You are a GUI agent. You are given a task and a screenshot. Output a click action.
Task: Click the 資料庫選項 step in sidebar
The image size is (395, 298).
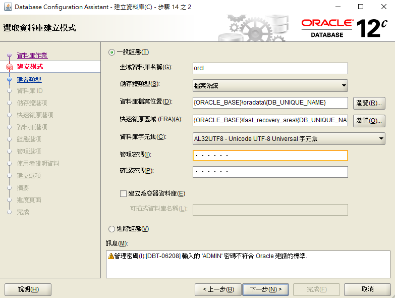[32, 127]
